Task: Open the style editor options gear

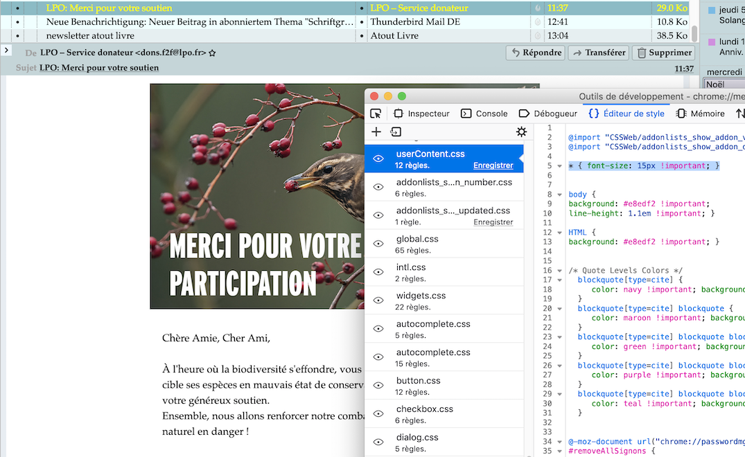Action: click(521, 132)
